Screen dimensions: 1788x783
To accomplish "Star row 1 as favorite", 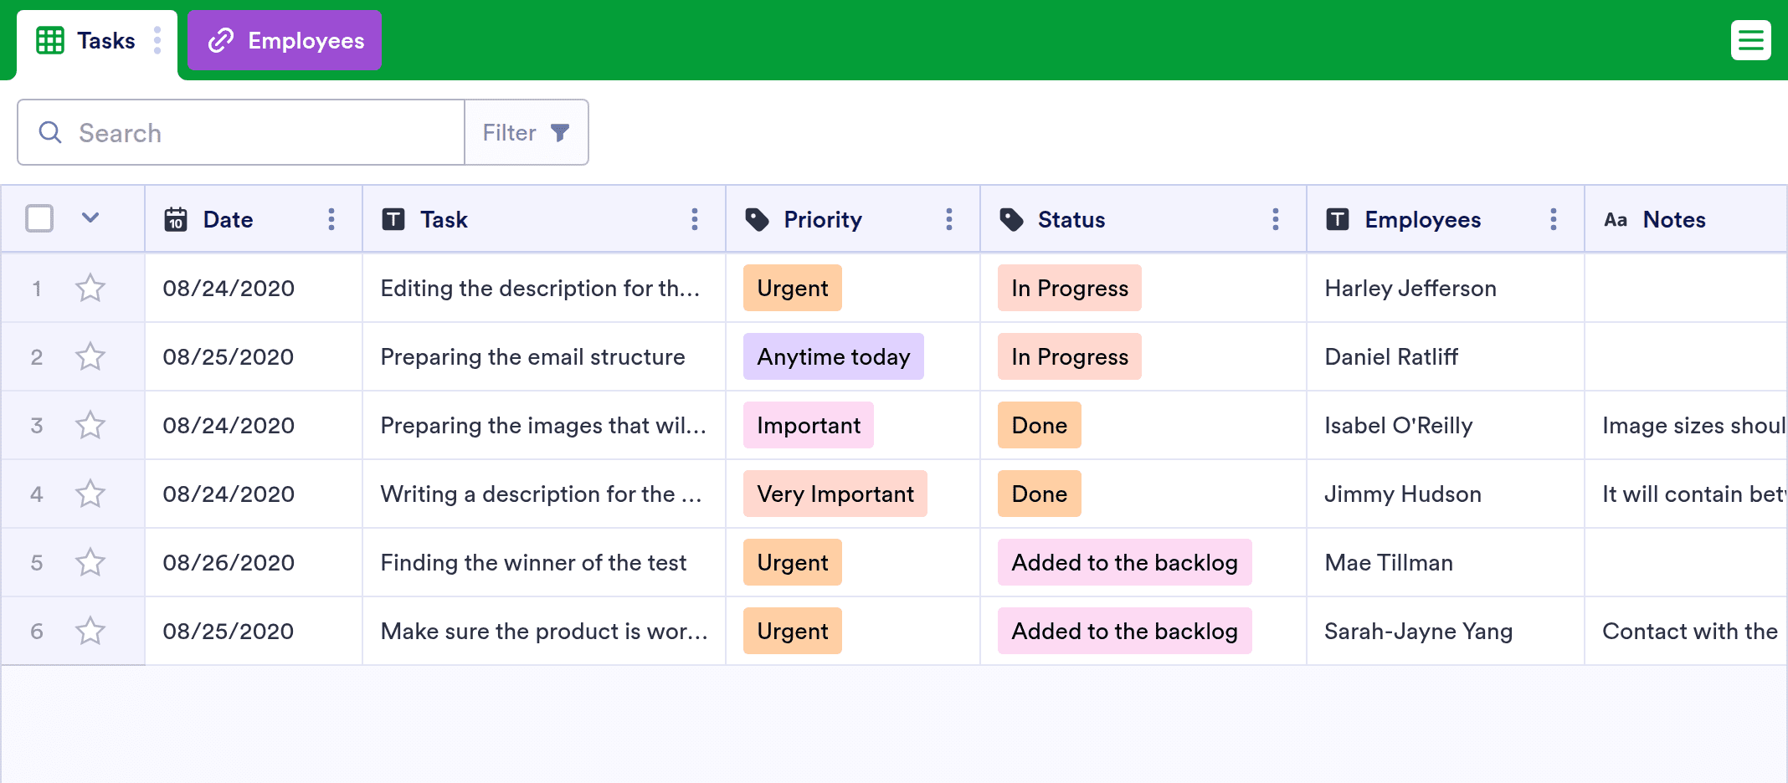I will (90, 289).
